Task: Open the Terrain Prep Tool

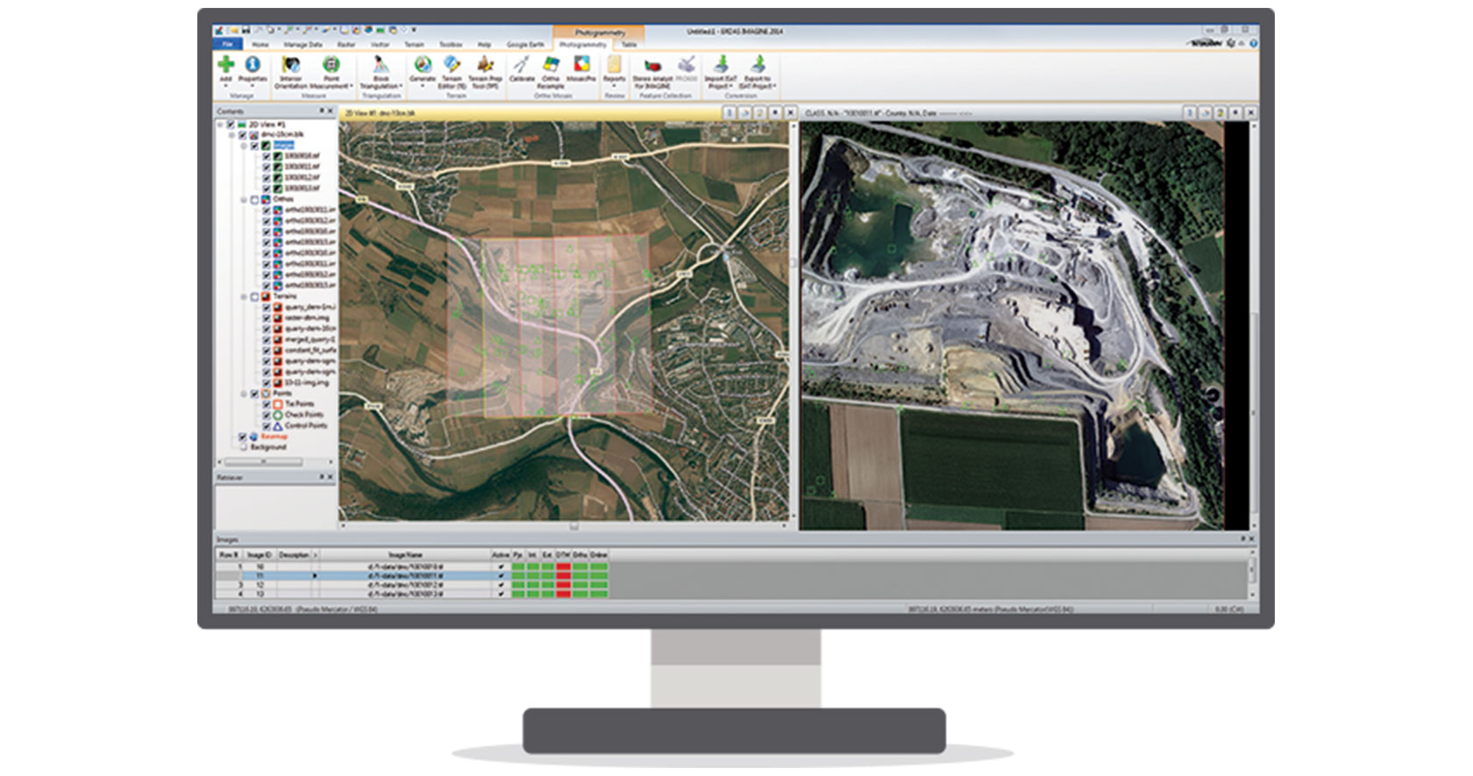Action: point(485,64)
